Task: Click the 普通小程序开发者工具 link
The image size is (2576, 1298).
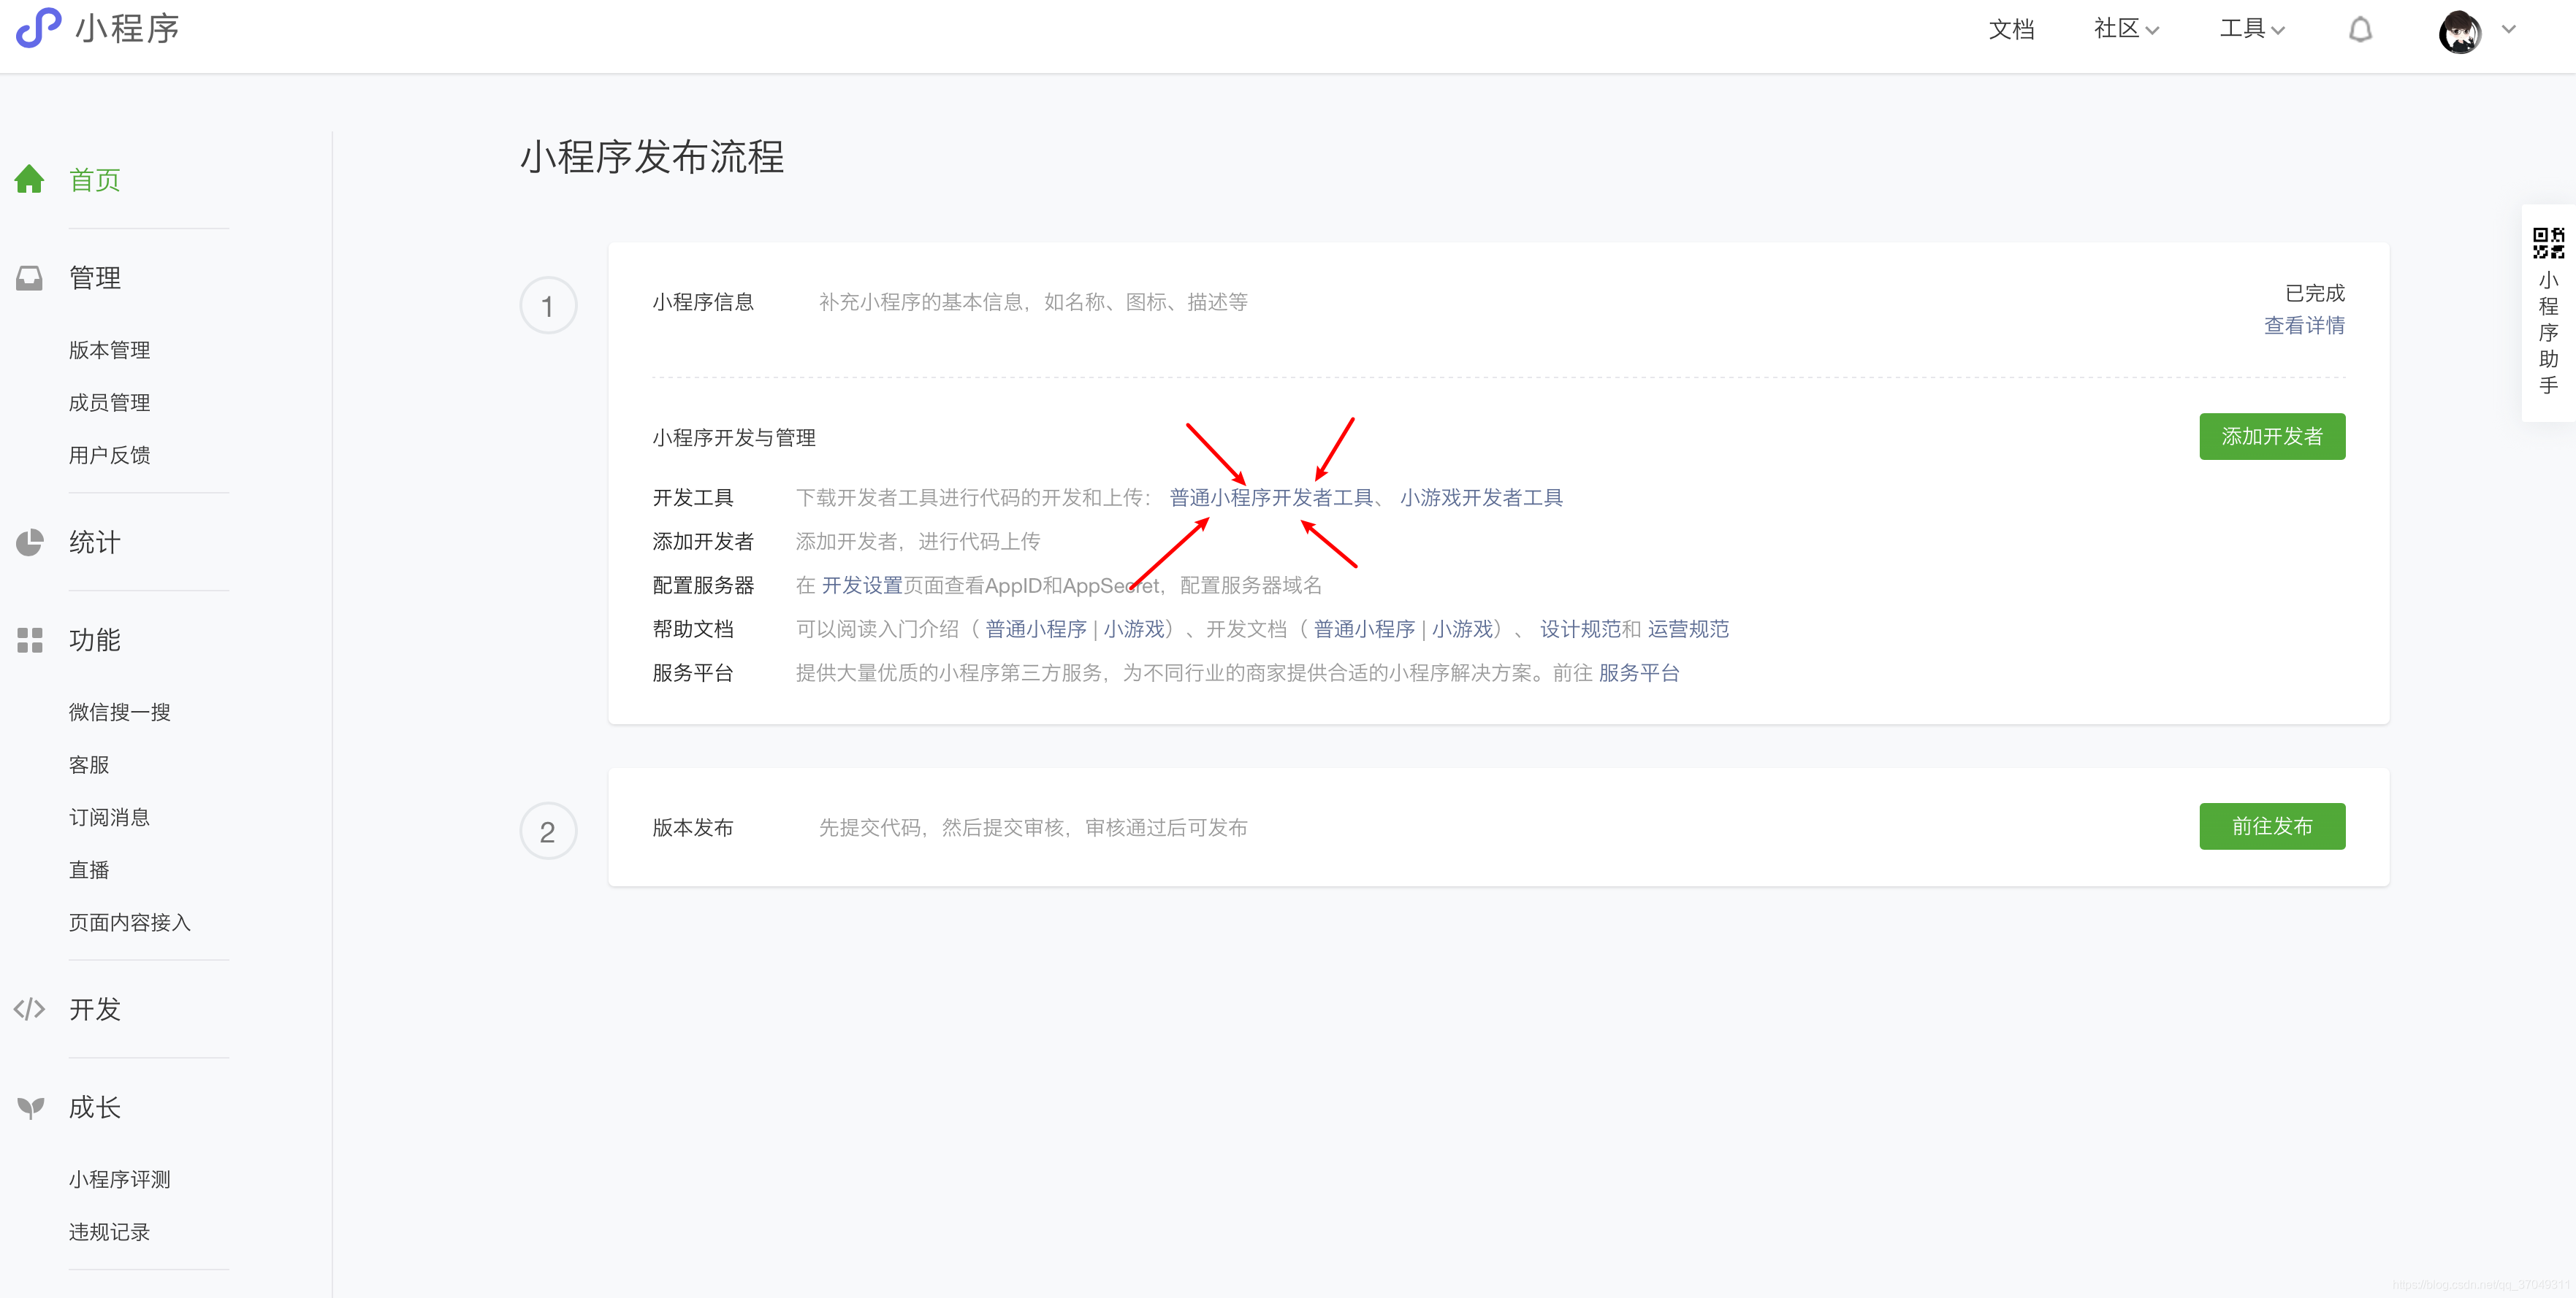Action: pyautogui.click(x=1271, y=496)
